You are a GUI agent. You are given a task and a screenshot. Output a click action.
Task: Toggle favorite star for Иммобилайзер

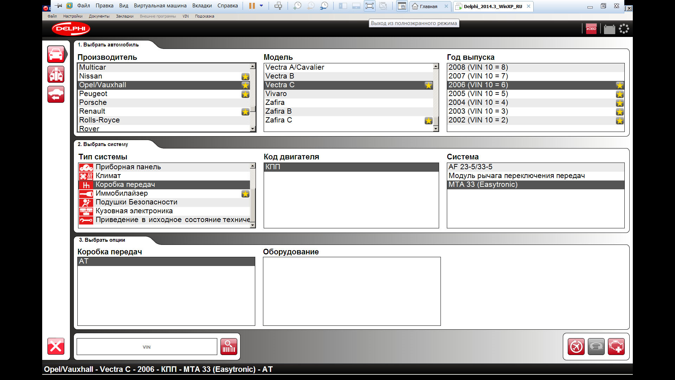pyautogui.click(x=245, y=194)
